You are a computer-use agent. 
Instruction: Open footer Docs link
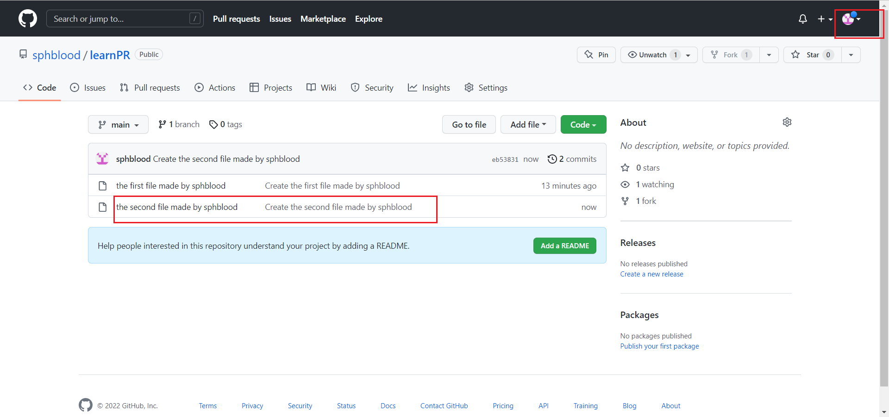388,405
